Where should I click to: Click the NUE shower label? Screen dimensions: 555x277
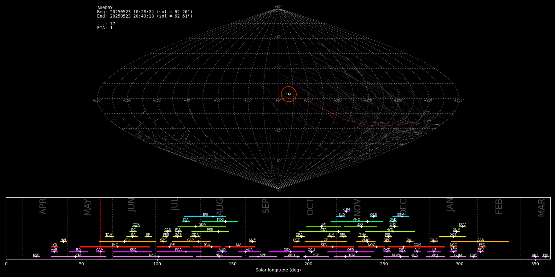pyautogui.click(x=252, y=240)
